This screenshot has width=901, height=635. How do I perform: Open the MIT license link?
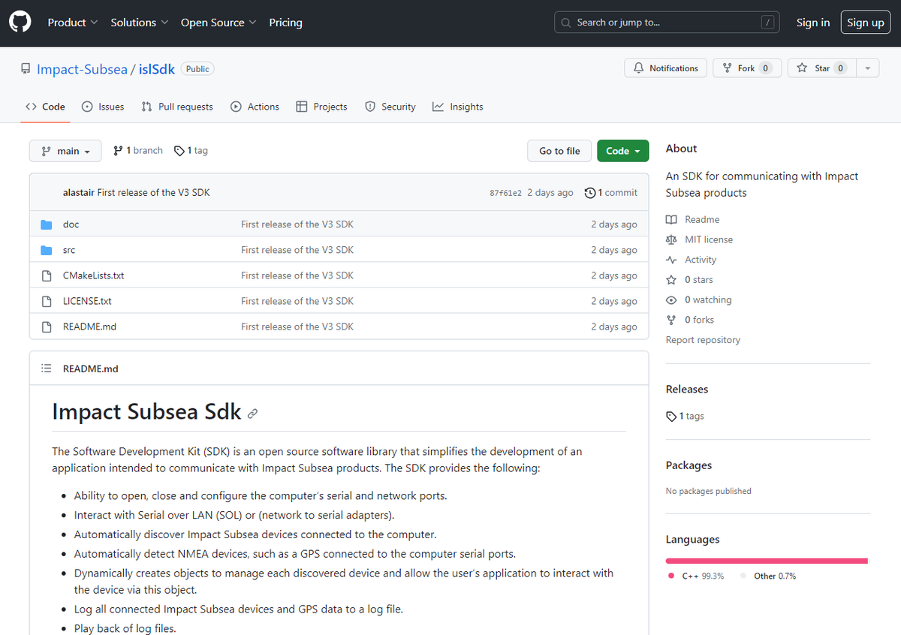point(700,239)
